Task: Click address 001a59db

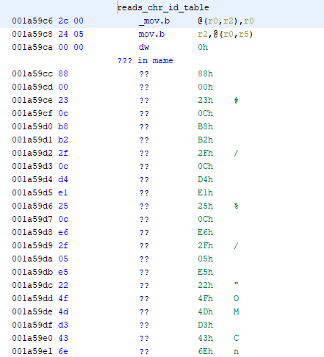Action: 32,273
